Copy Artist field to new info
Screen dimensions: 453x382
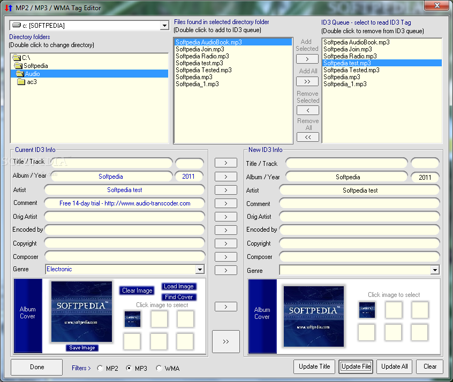(x=226, y=190)
